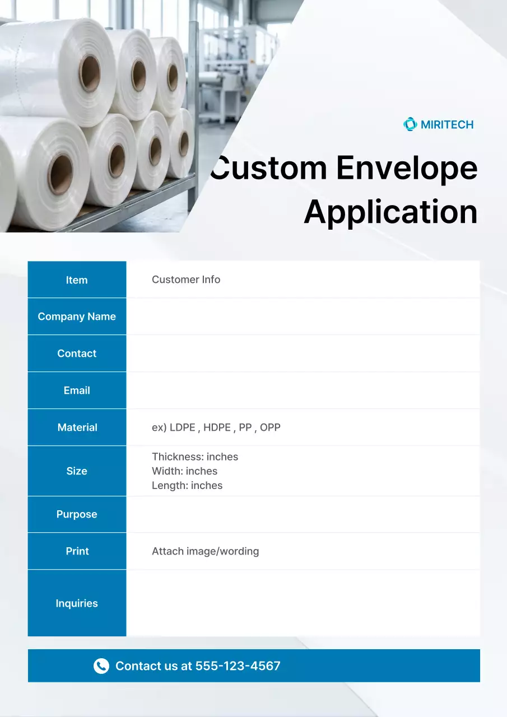Click the Attach image/wording text

coord(205,551)
